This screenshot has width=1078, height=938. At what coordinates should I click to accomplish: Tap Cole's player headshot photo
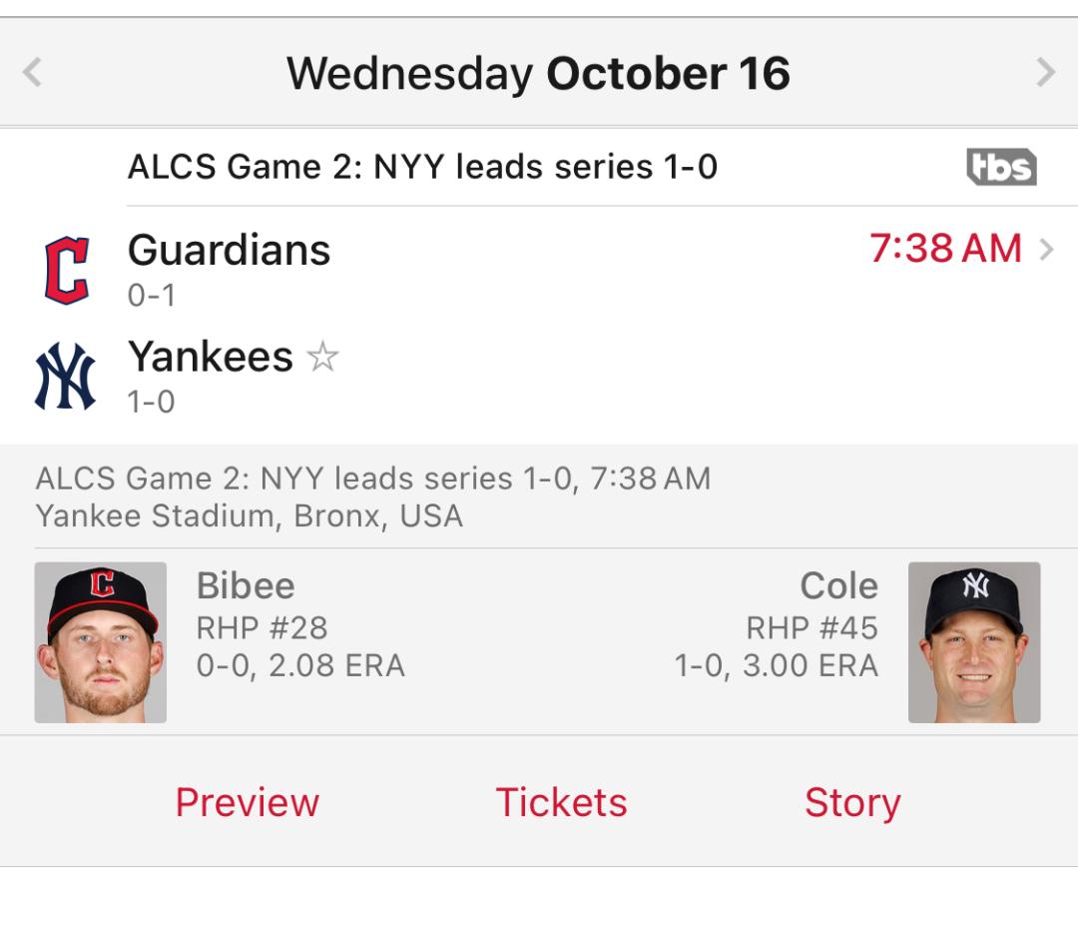pos(974,642)
